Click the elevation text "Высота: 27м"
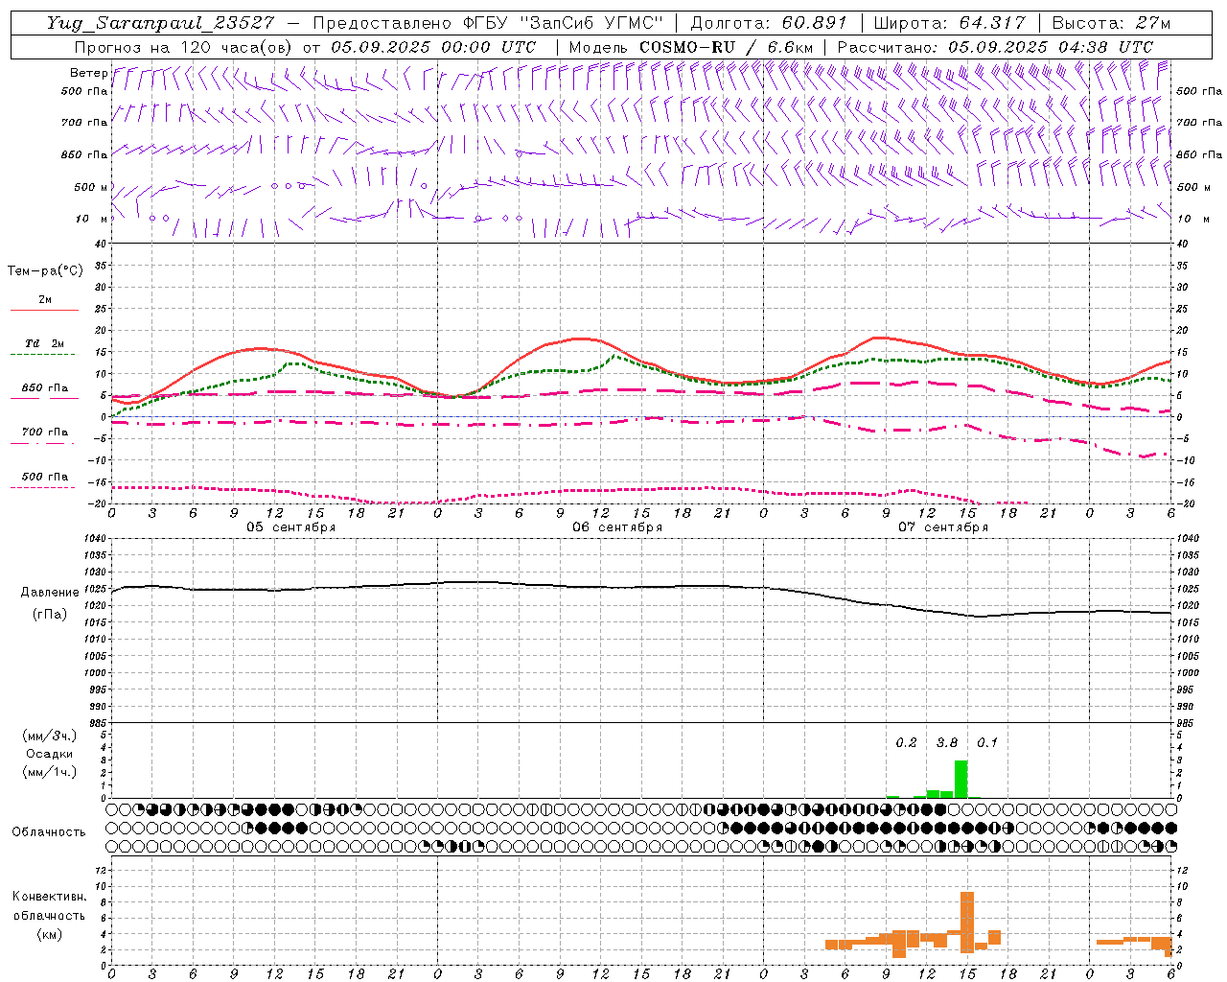 click(x=1111, y=23)
